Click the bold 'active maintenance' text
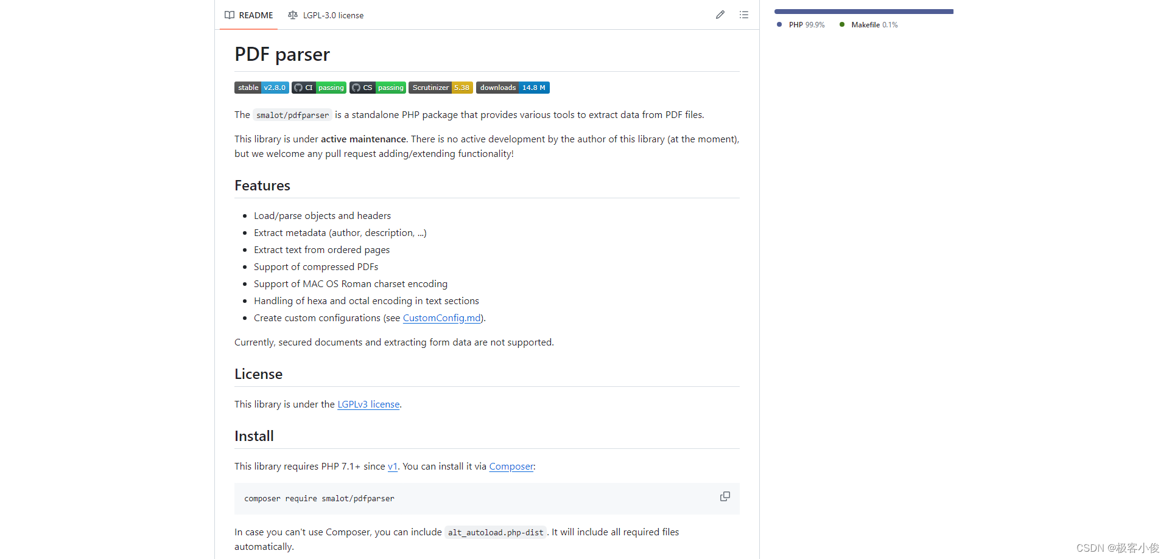 coord(363,139)
